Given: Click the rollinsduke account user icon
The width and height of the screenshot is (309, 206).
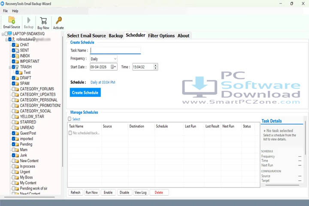Looking at the screenshot, I should coord(13,39).
